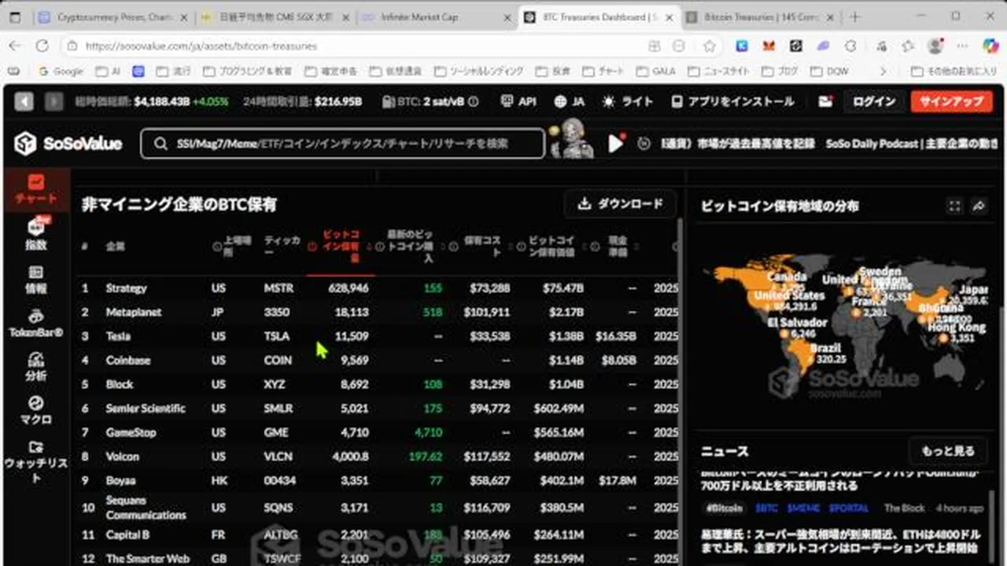
Task: Open the JA language selector
Action: pos(569,101)
